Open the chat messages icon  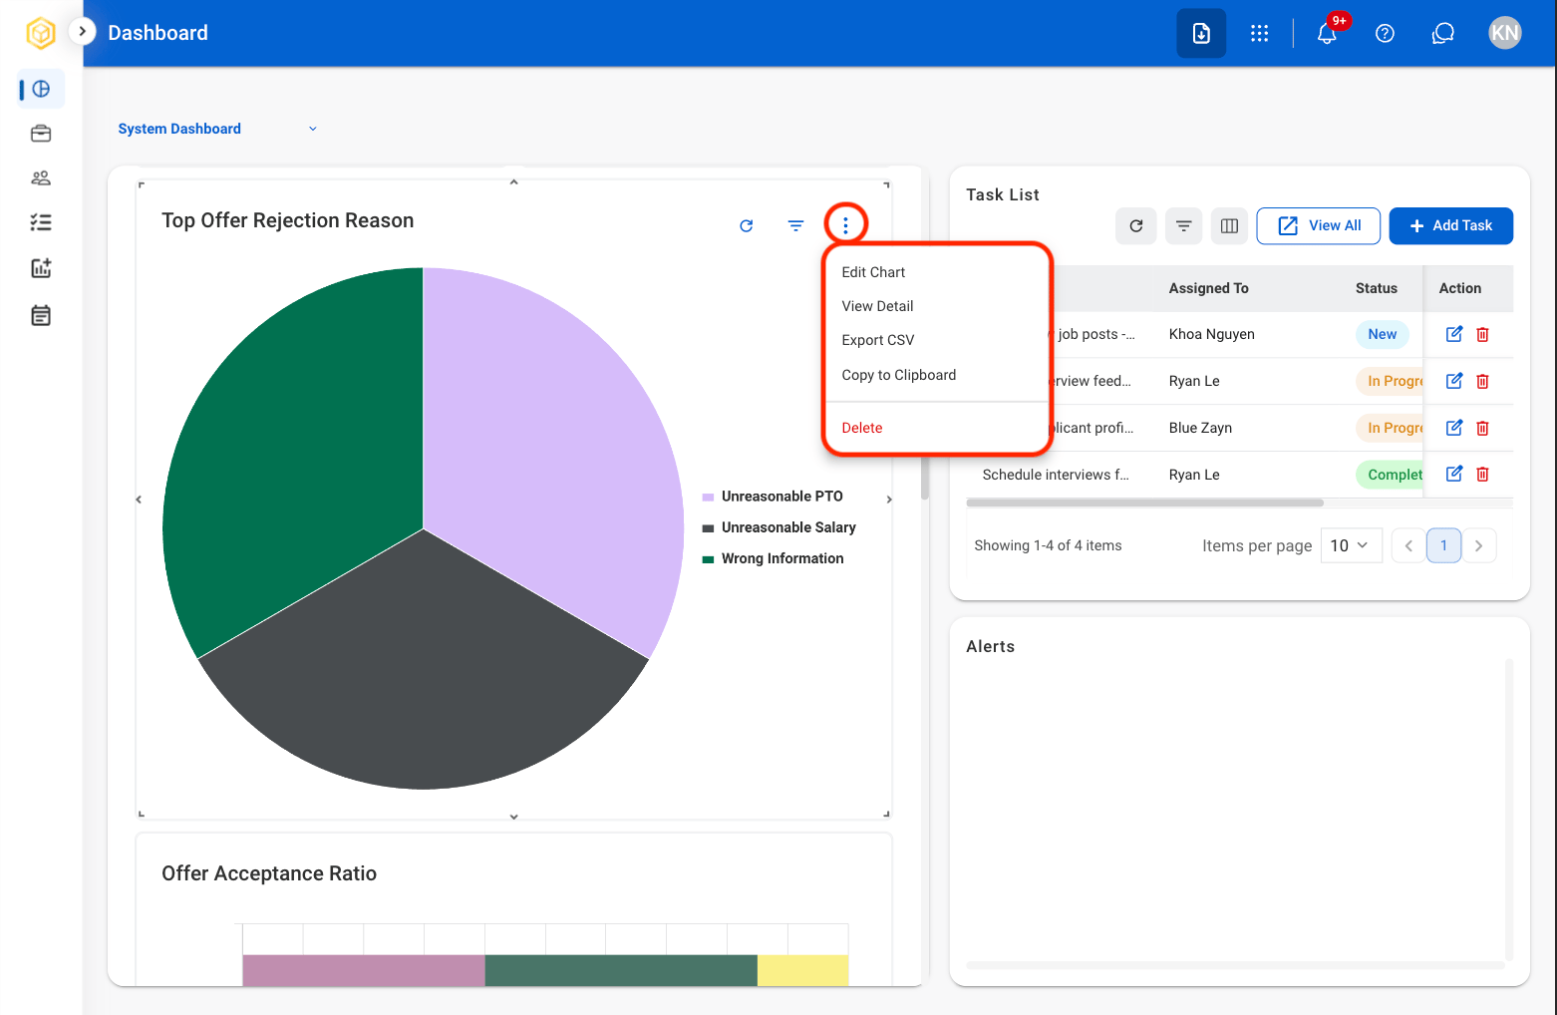1443,33
